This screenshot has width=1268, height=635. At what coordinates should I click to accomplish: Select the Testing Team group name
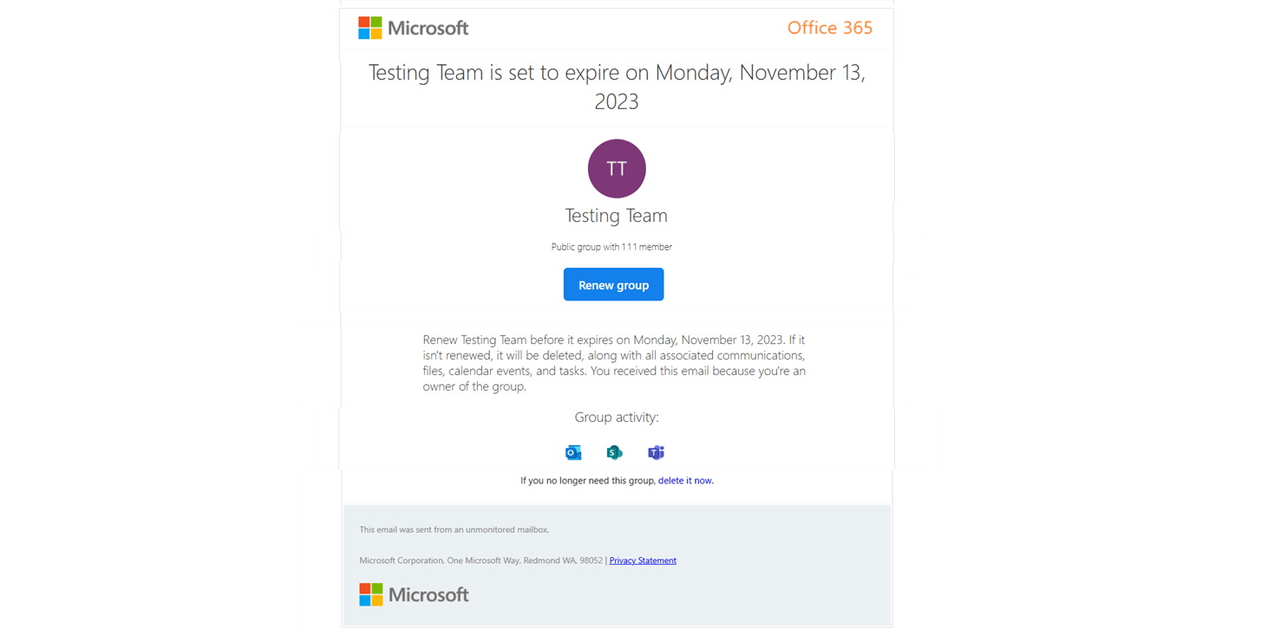(617, 215)
